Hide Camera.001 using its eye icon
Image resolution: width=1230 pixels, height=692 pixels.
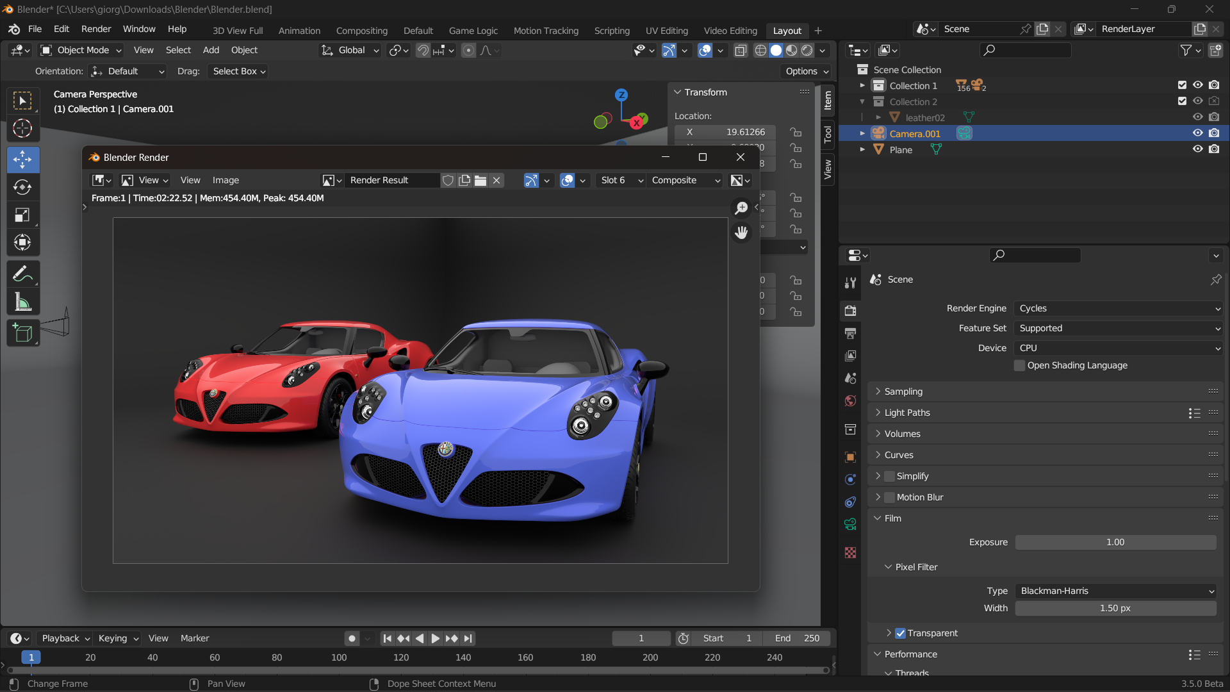coord(1197,133)
